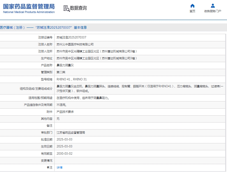
Task: Click the 数据查询 search document icon
Action: [66, 9]
